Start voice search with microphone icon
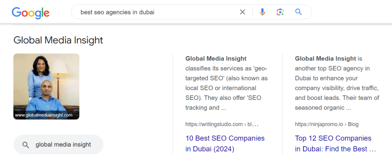Screen dimensions: 392x165 [x=262, y=12]
